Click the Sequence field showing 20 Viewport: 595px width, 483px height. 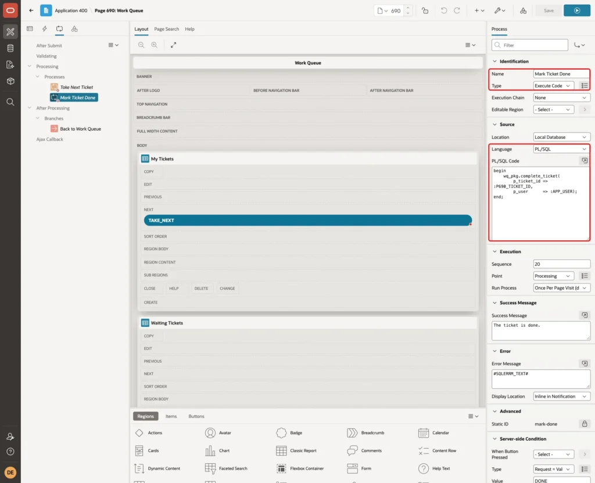pyautogui.click(x=561, y=264)
